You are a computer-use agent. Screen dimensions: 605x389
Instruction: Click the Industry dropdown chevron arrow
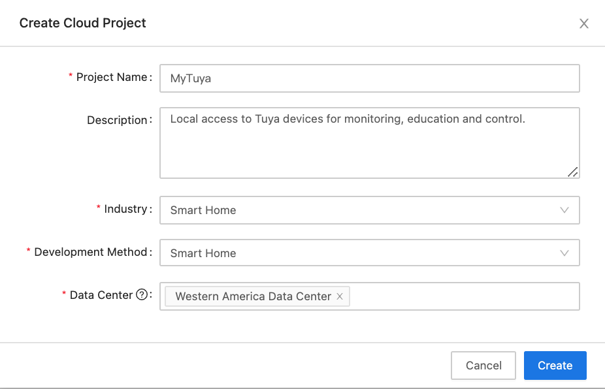pos(564,210)
